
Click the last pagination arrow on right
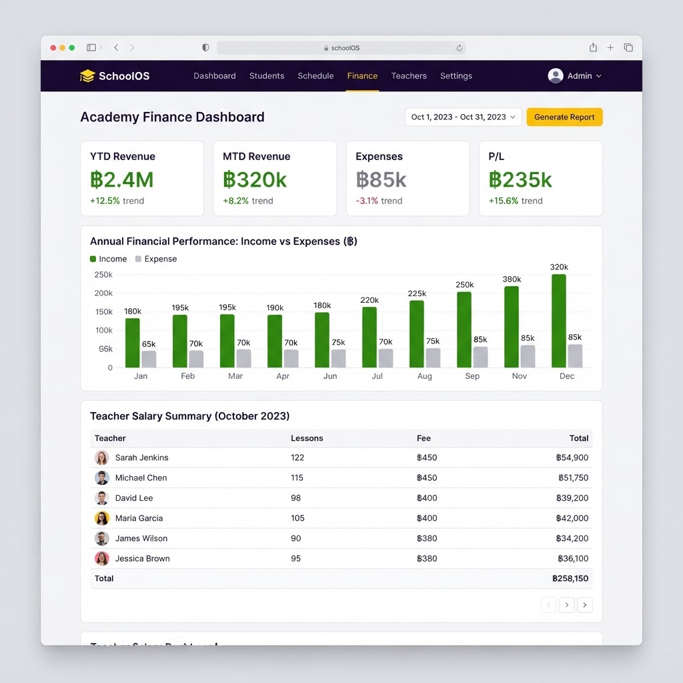(585, 604)
